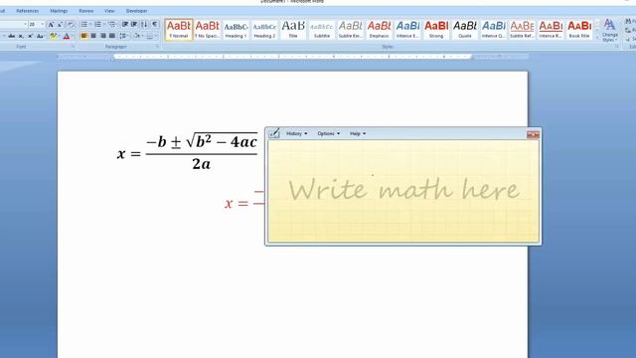Toggle subscript formatting
The height and width of the screenshot is (358, 636).
point(21,36)
